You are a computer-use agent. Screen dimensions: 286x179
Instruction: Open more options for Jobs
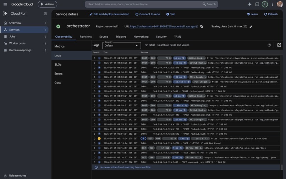coord(45,37)
